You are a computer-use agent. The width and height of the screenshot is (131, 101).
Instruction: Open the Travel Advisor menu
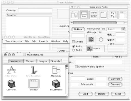[x=14, y=41]
